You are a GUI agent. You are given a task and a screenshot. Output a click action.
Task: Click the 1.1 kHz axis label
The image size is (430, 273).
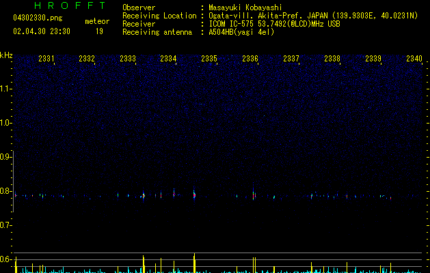[5, 89]
